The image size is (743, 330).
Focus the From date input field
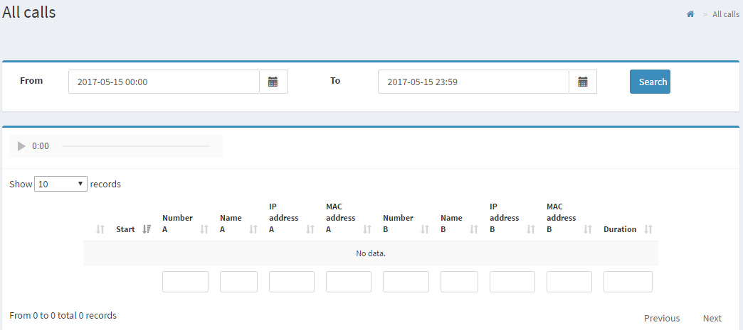pyautogui.click(x=164, y=82)
